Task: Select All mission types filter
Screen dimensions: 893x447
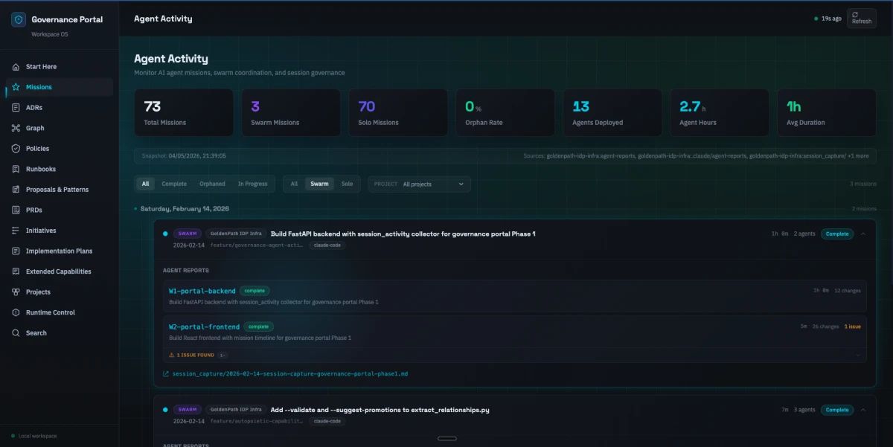Action: click(294, 184)
